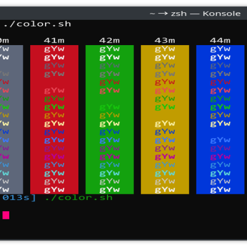The height and width of the screenshot is (247, 247).
Task: Click the "44m" column header
Action: (x=220, y=40)
